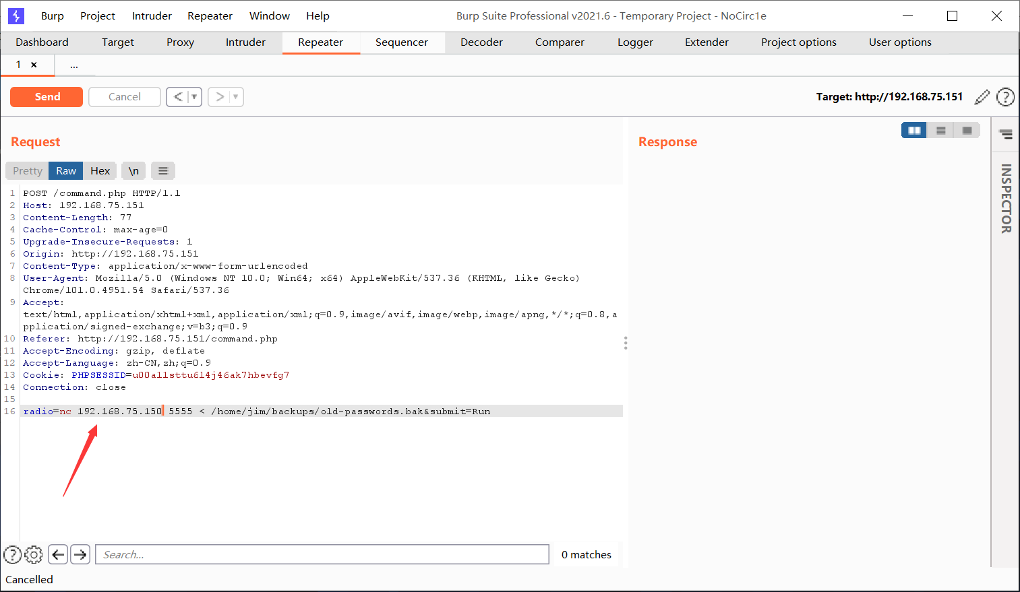Screen dimensions: 1020x592
Task: Click the Content-Type header line
Action: [x=165, y=266]
